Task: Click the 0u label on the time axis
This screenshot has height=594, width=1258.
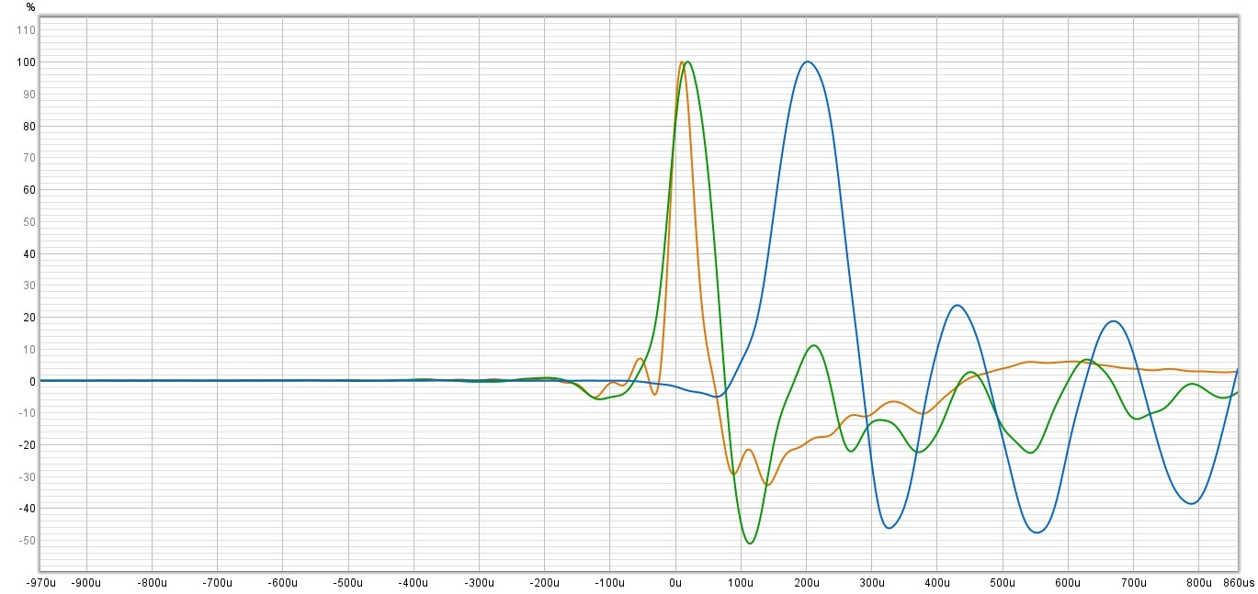Action: pyautogui.click(x=675, y=583)
